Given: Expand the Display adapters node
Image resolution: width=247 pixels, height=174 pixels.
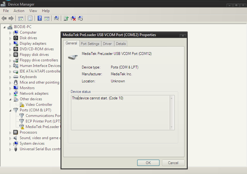Looking at the screenshot, I should (10, 44).
